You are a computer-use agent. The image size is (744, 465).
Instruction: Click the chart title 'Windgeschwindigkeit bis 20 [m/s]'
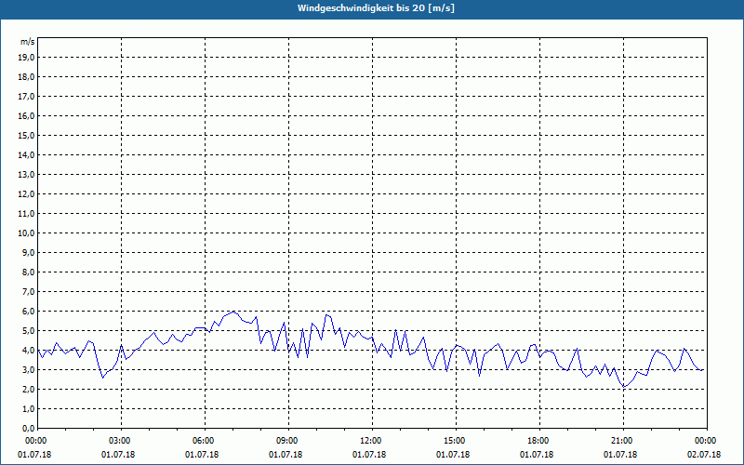pyautogui.click(x=376, y=8)
